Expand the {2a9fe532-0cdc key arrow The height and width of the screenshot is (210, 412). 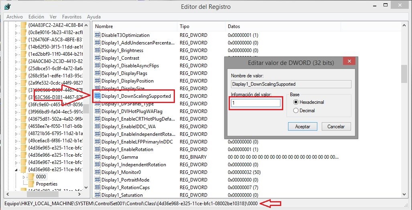16,83
